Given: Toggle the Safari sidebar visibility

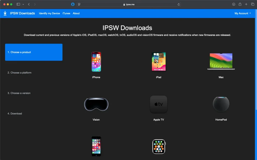Looking at the screenshot, I should 18,4.
